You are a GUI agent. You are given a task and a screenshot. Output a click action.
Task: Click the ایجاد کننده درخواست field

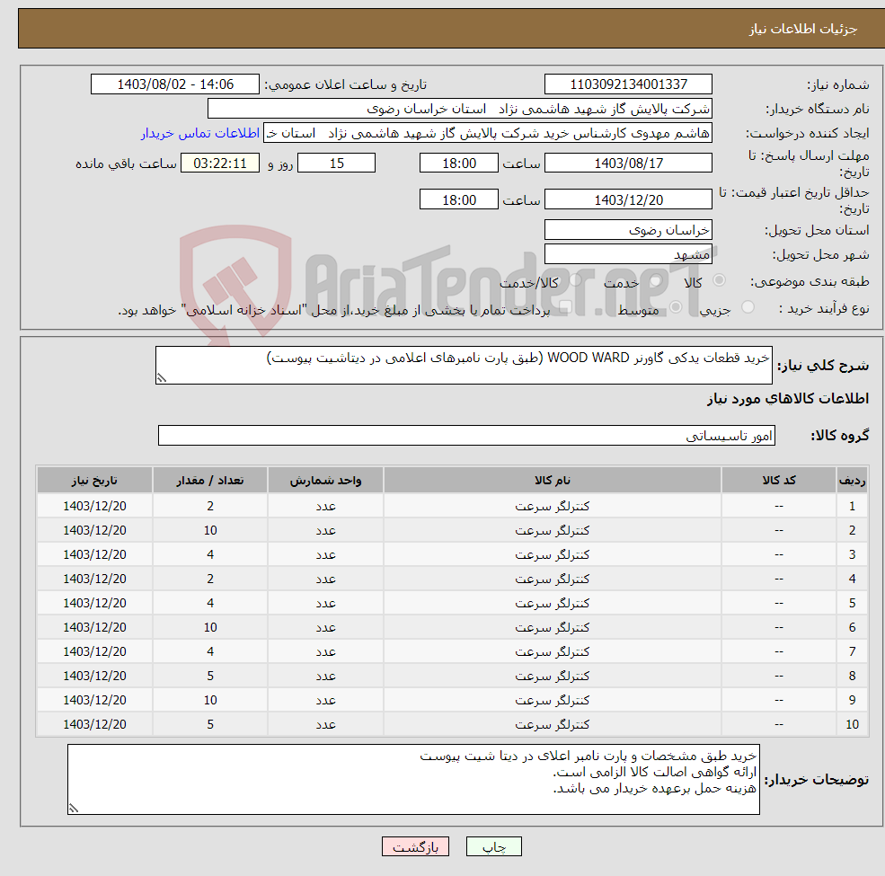[488, 133]
